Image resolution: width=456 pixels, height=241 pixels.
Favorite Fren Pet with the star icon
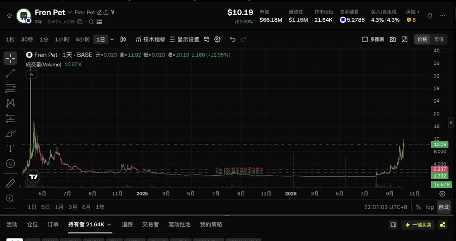pos(9,16)
